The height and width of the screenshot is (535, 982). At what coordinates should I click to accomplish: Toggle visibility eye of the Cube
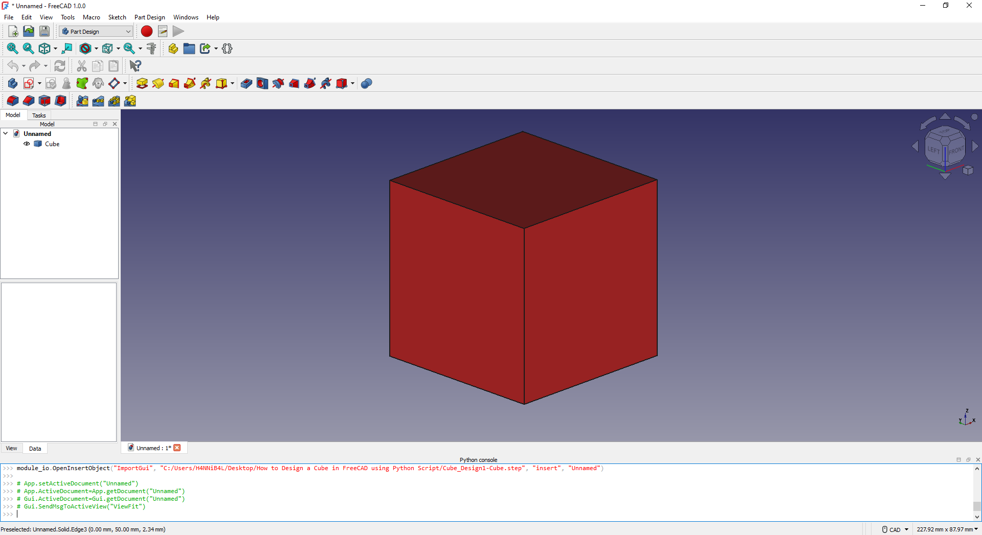click(x=27, y=144)
